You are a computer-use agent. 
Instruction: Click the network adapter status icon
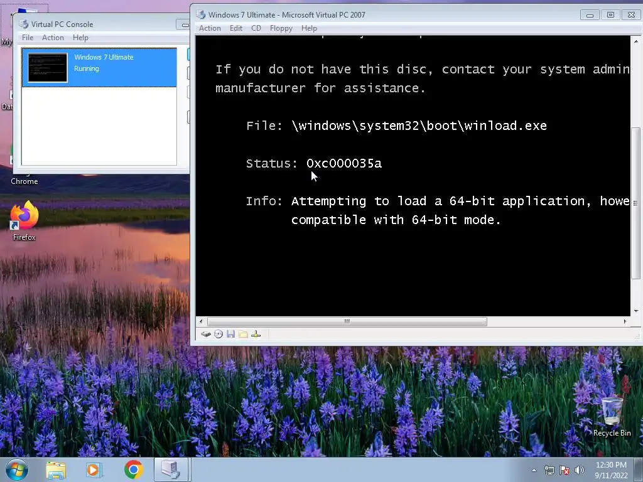click(x=256, y=334)
